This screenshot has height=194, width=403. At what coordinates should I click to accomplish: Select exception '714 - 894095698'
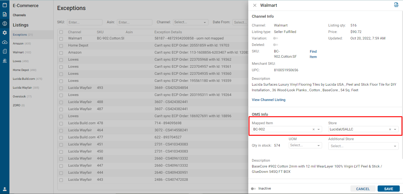click(168, 123)
